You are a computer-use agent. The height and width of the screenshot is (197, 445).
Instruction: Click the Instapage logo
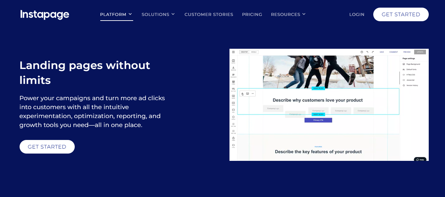coord(45,15)
